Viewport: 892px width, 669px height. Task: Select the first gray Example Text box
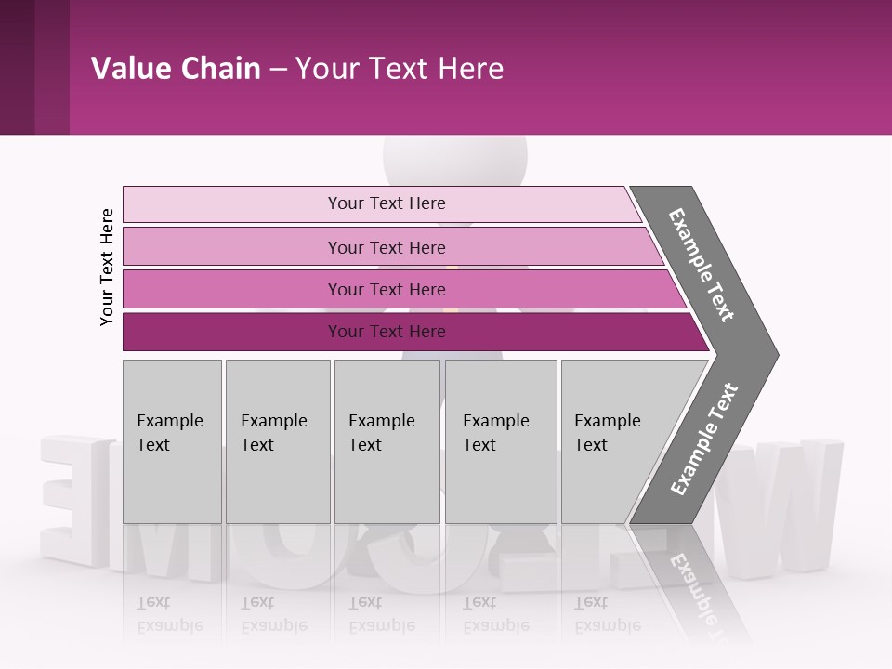[173, 441]
